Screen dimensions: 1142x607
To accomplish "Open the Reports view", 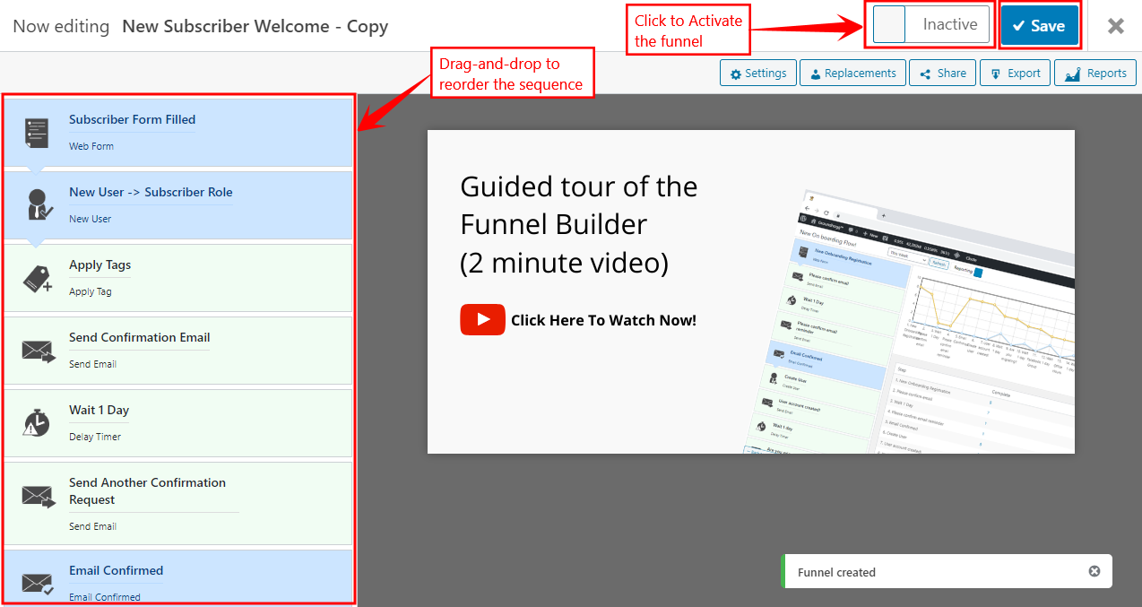I will pyautogui.click(x=1095, y=74).
